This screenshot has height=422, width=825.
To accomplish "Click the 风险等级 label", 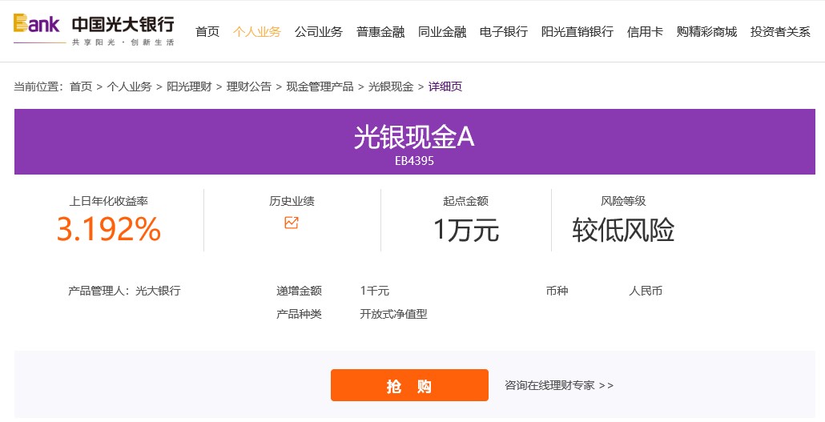I will click(623, 201).
